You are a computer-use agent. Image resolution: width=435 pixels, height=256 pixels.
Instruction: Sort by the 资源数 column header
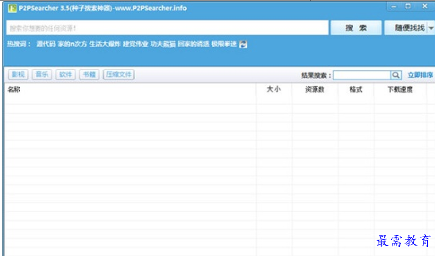pyautogui.click(x=315, y=90)
